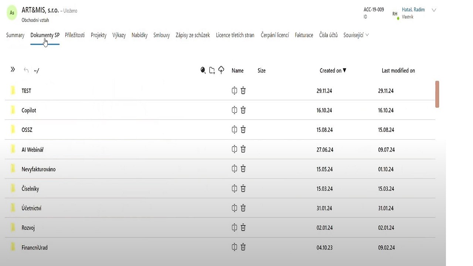Go to Čerpání licencí tab
The image size is (473, 266).
click(275, 35)
